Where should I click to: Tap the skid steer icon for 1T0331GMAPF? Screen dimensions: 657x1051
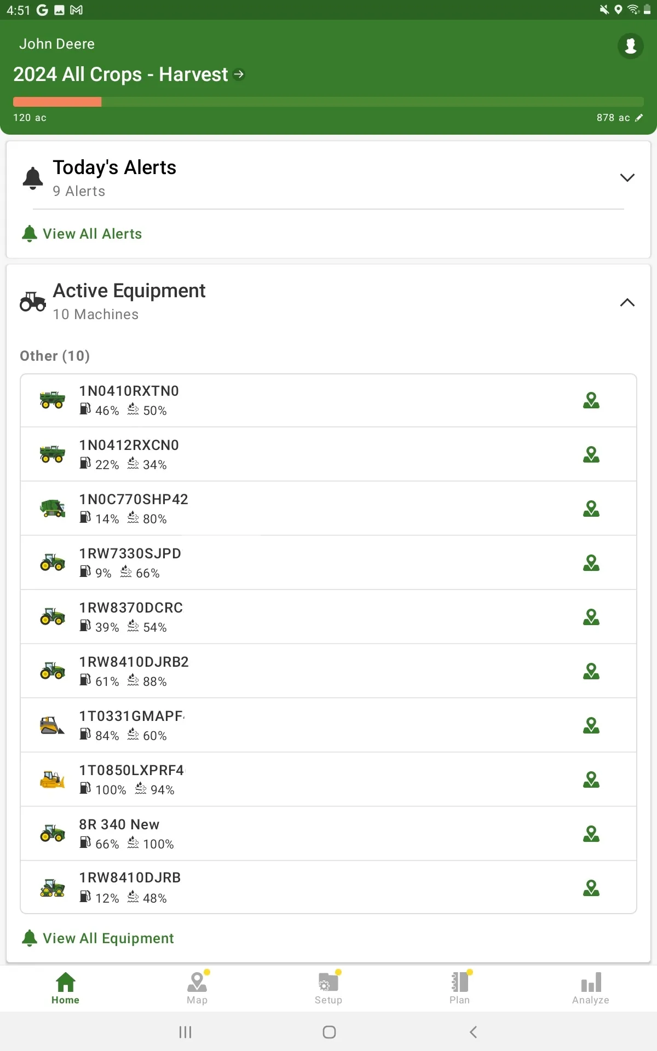coord(52,725)
